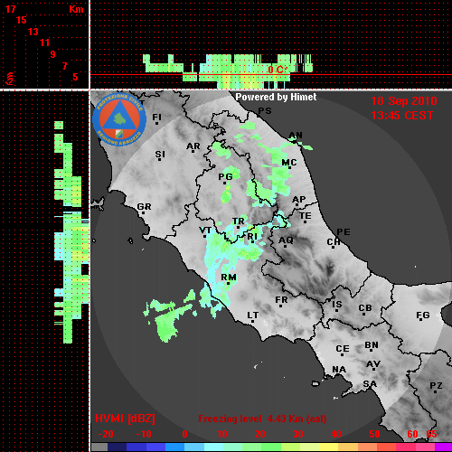Image resolution: width=452 pixels, height=452 pixels.
Task: Click the IS city label
Action: tap(337, 305)
